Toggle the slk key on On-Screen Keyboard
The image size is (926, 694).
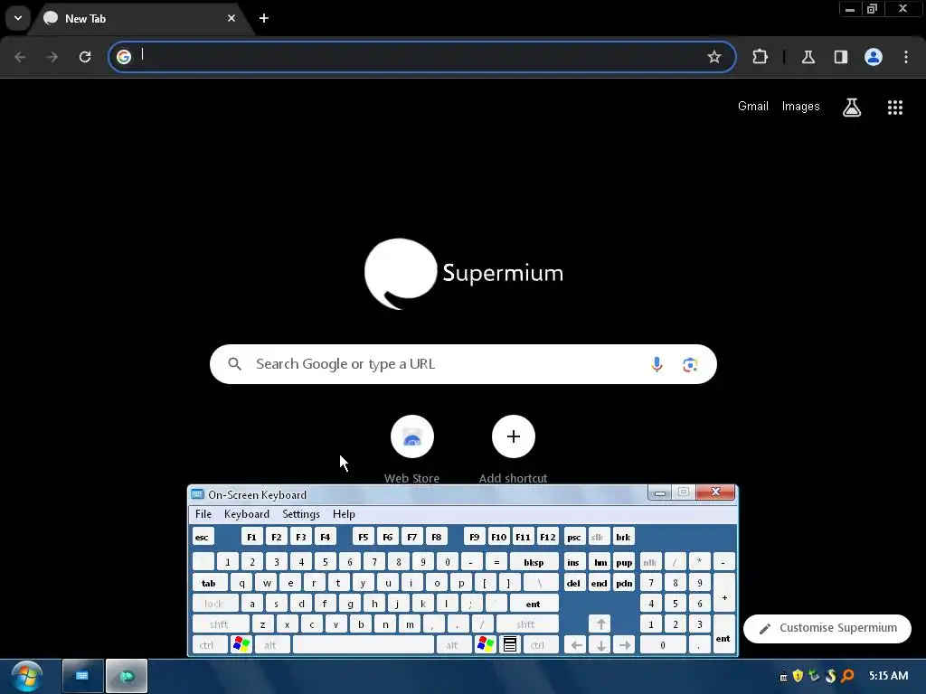pyautogui.click(x=598, y=537)
